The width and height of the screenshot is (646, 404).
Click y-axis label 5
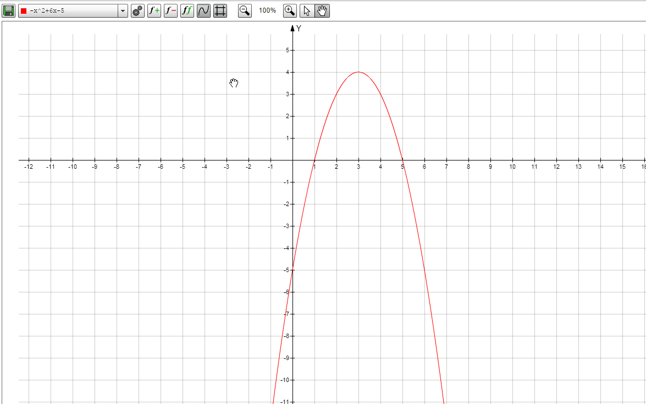288,50
